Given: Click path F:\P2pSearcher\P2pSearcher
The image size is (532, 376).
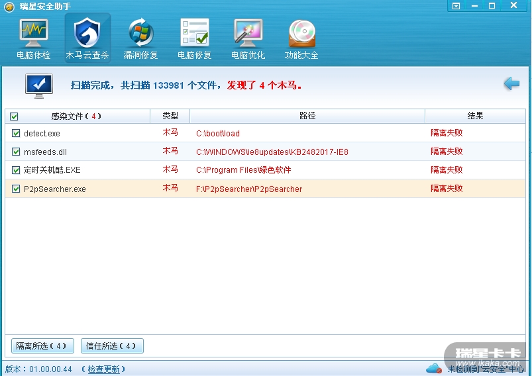Looking at the screenshot, I should (x=249, y=189).
